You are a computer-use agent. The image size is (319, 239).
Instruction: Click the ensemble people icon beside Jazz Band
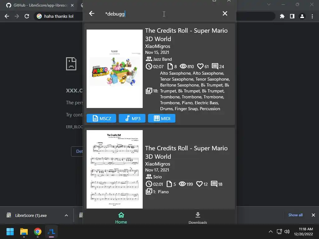[x=149, y=59]
